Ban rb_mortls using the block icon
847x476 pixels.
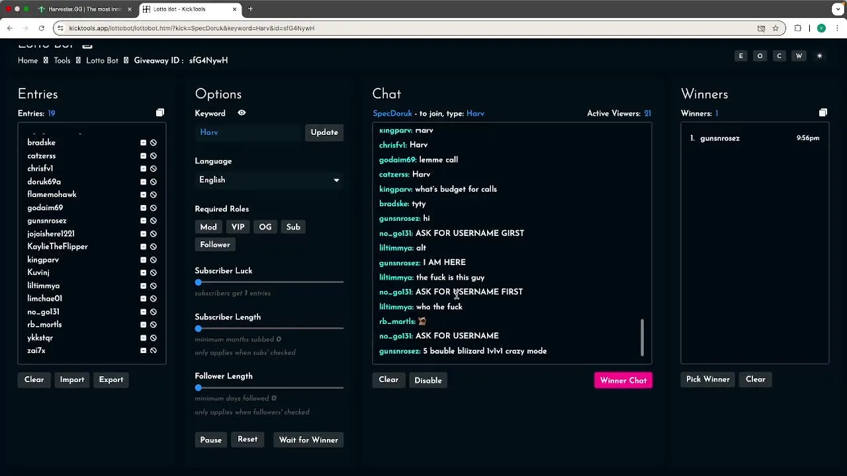[x=153, y=325]
